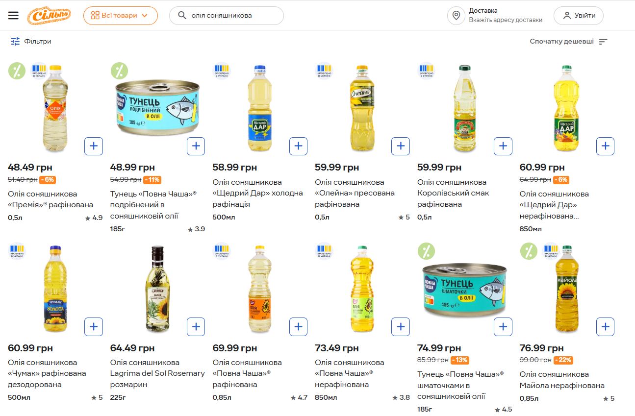Open «Повна Чаша» нерафінована product image
This screenshot has width=635, height=416.
[362, 289]
